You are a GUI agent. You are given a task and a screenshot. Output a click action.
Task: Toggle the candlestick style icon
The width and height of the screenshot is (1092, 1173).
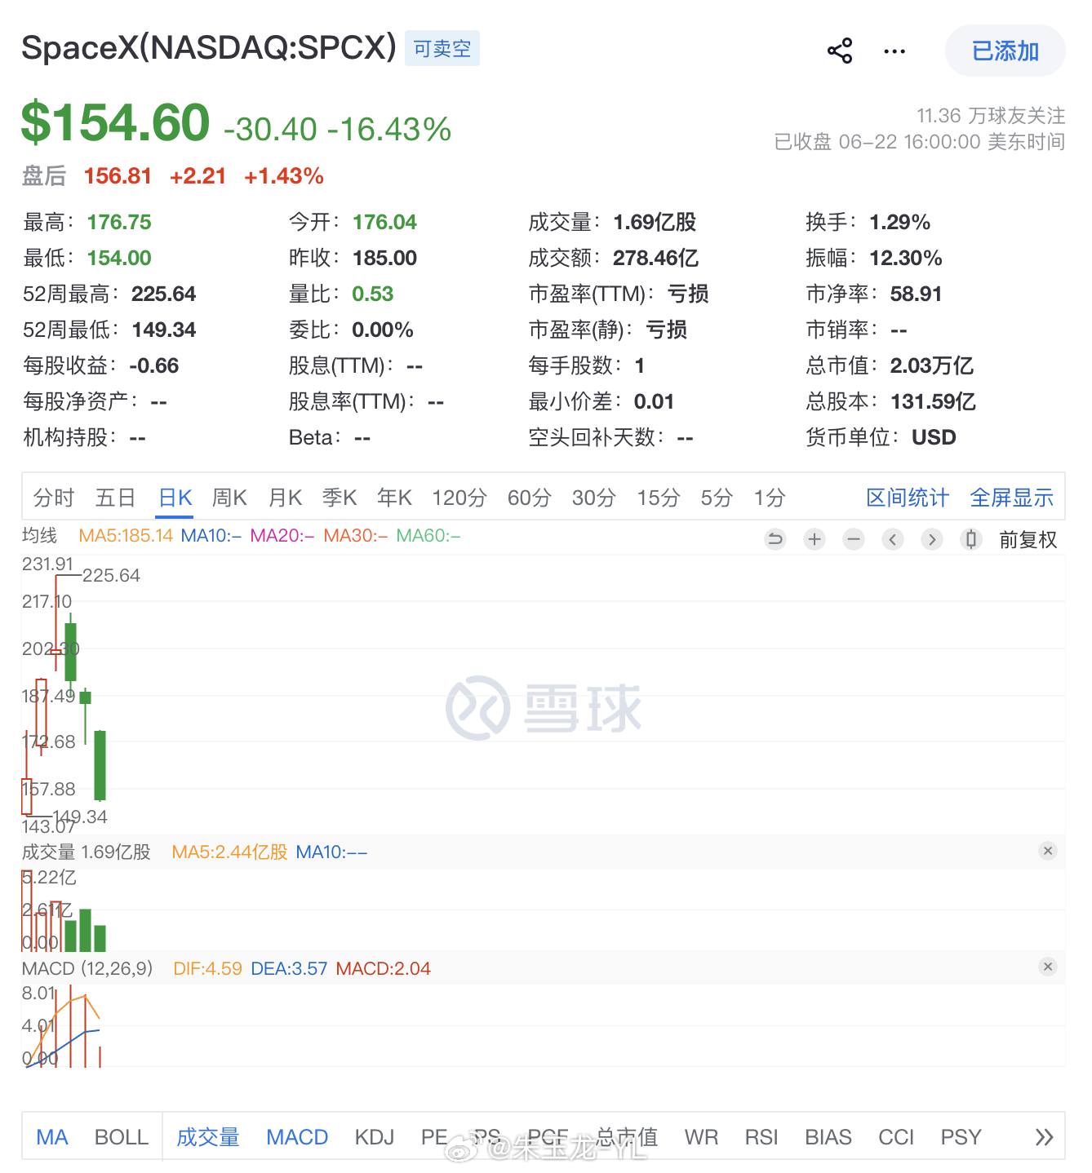(971, 539)
